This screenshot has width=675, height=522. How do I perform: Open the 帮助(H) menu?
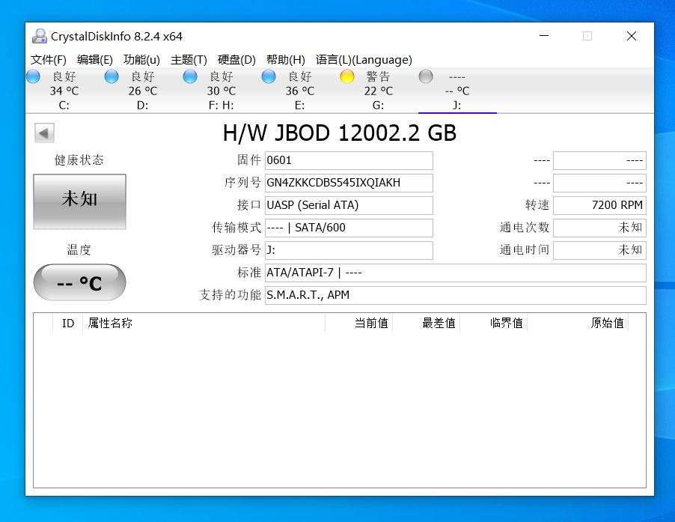tap(285, 59)
